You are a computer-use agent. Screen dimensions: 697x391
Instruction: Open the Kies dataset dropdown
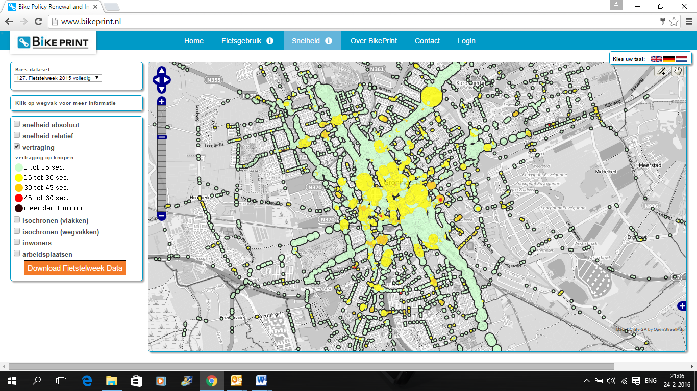click(58, 78)
